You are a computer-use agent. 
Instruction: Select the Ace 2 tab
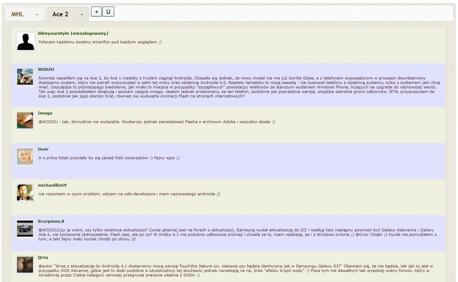60,14
